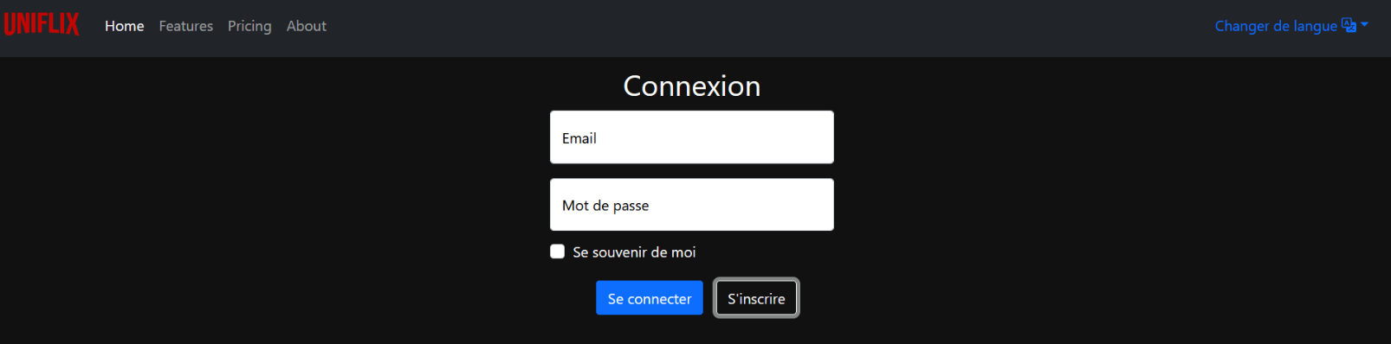Open the Features nav item
Viewport: 1391px width, 344px height.
[185, 26]
